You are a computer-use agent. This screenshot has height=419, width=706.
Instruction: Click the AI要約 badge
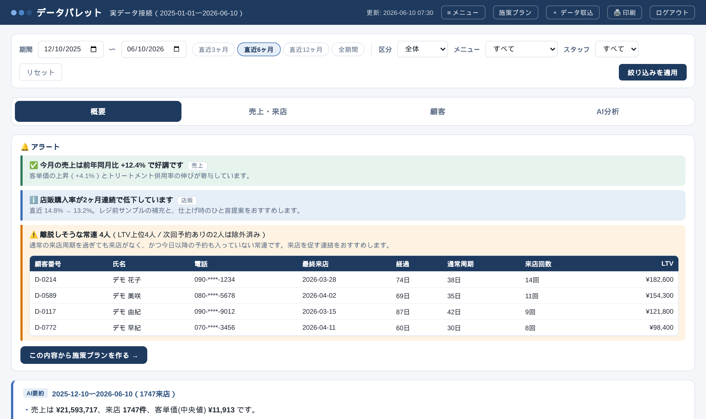pos(35,393)
